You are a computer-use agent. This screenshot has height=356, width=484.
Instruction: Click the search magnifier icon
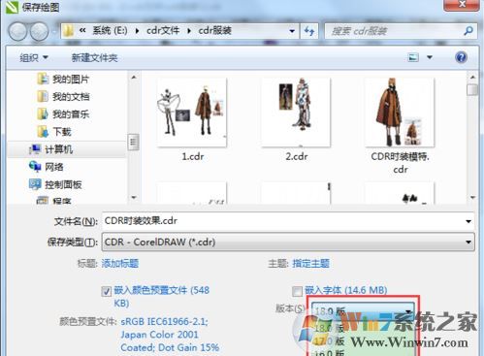pos(468,31)
